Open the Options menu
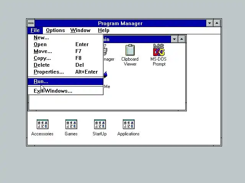 point(55,30)
